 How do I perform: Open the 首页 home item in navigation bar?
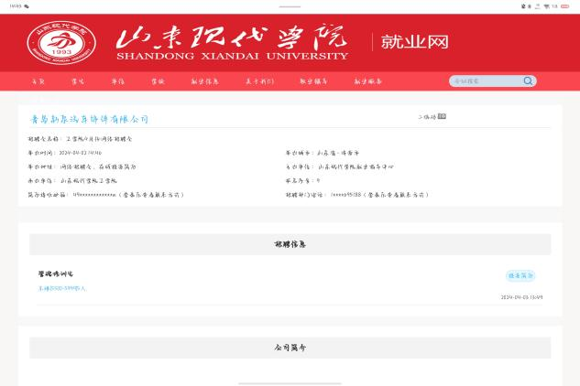coord(38,81)
